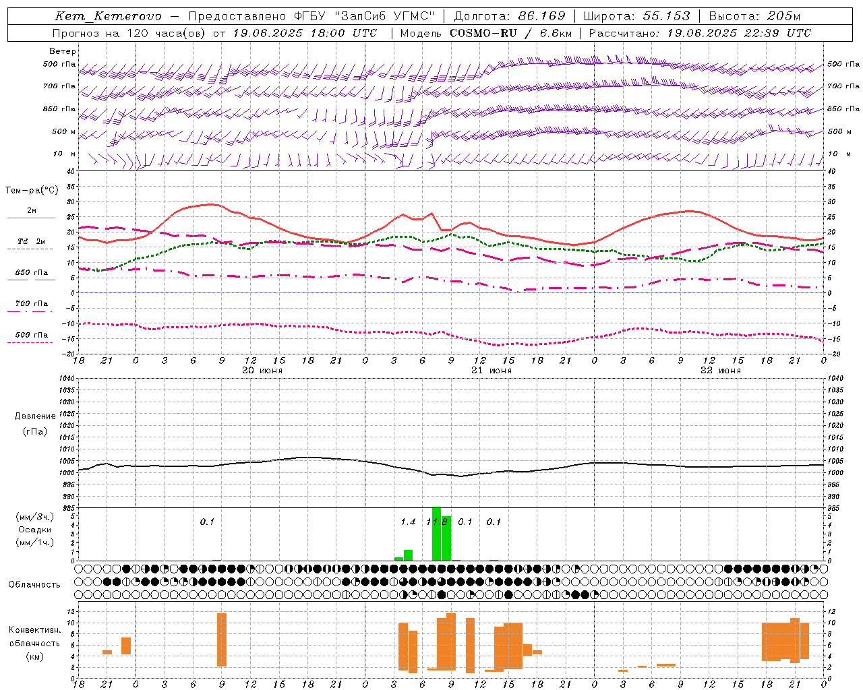
Task: Select the model name COSMO-RU
Action: [x=483, y=33]
